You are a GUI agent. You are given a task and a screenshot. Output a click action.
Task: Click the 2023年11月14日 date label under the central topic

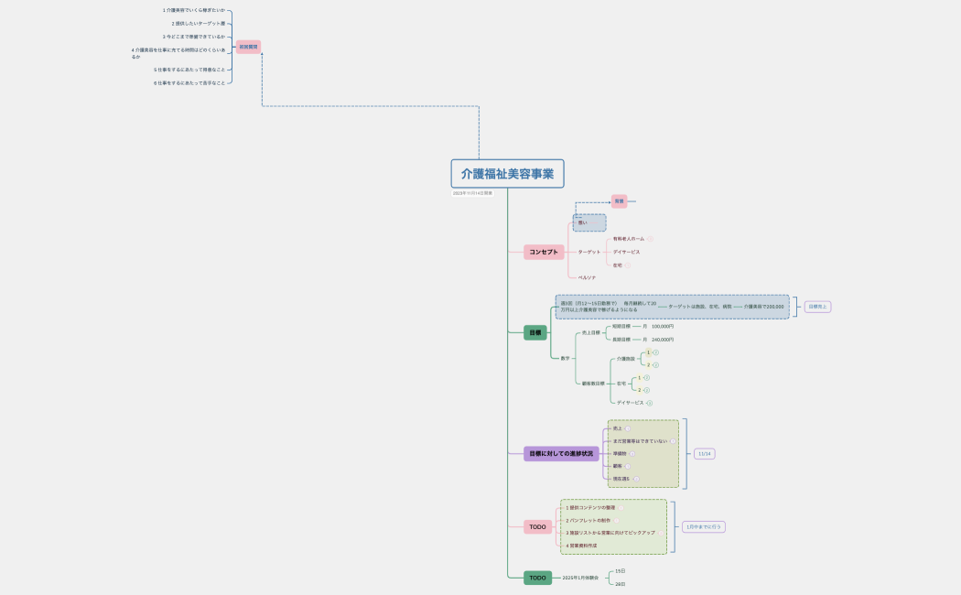(x=472, y=193)
